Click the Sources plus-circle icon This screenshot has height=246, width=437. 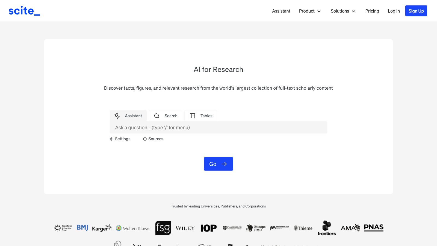pyautogui.click(x=145, y=139)
